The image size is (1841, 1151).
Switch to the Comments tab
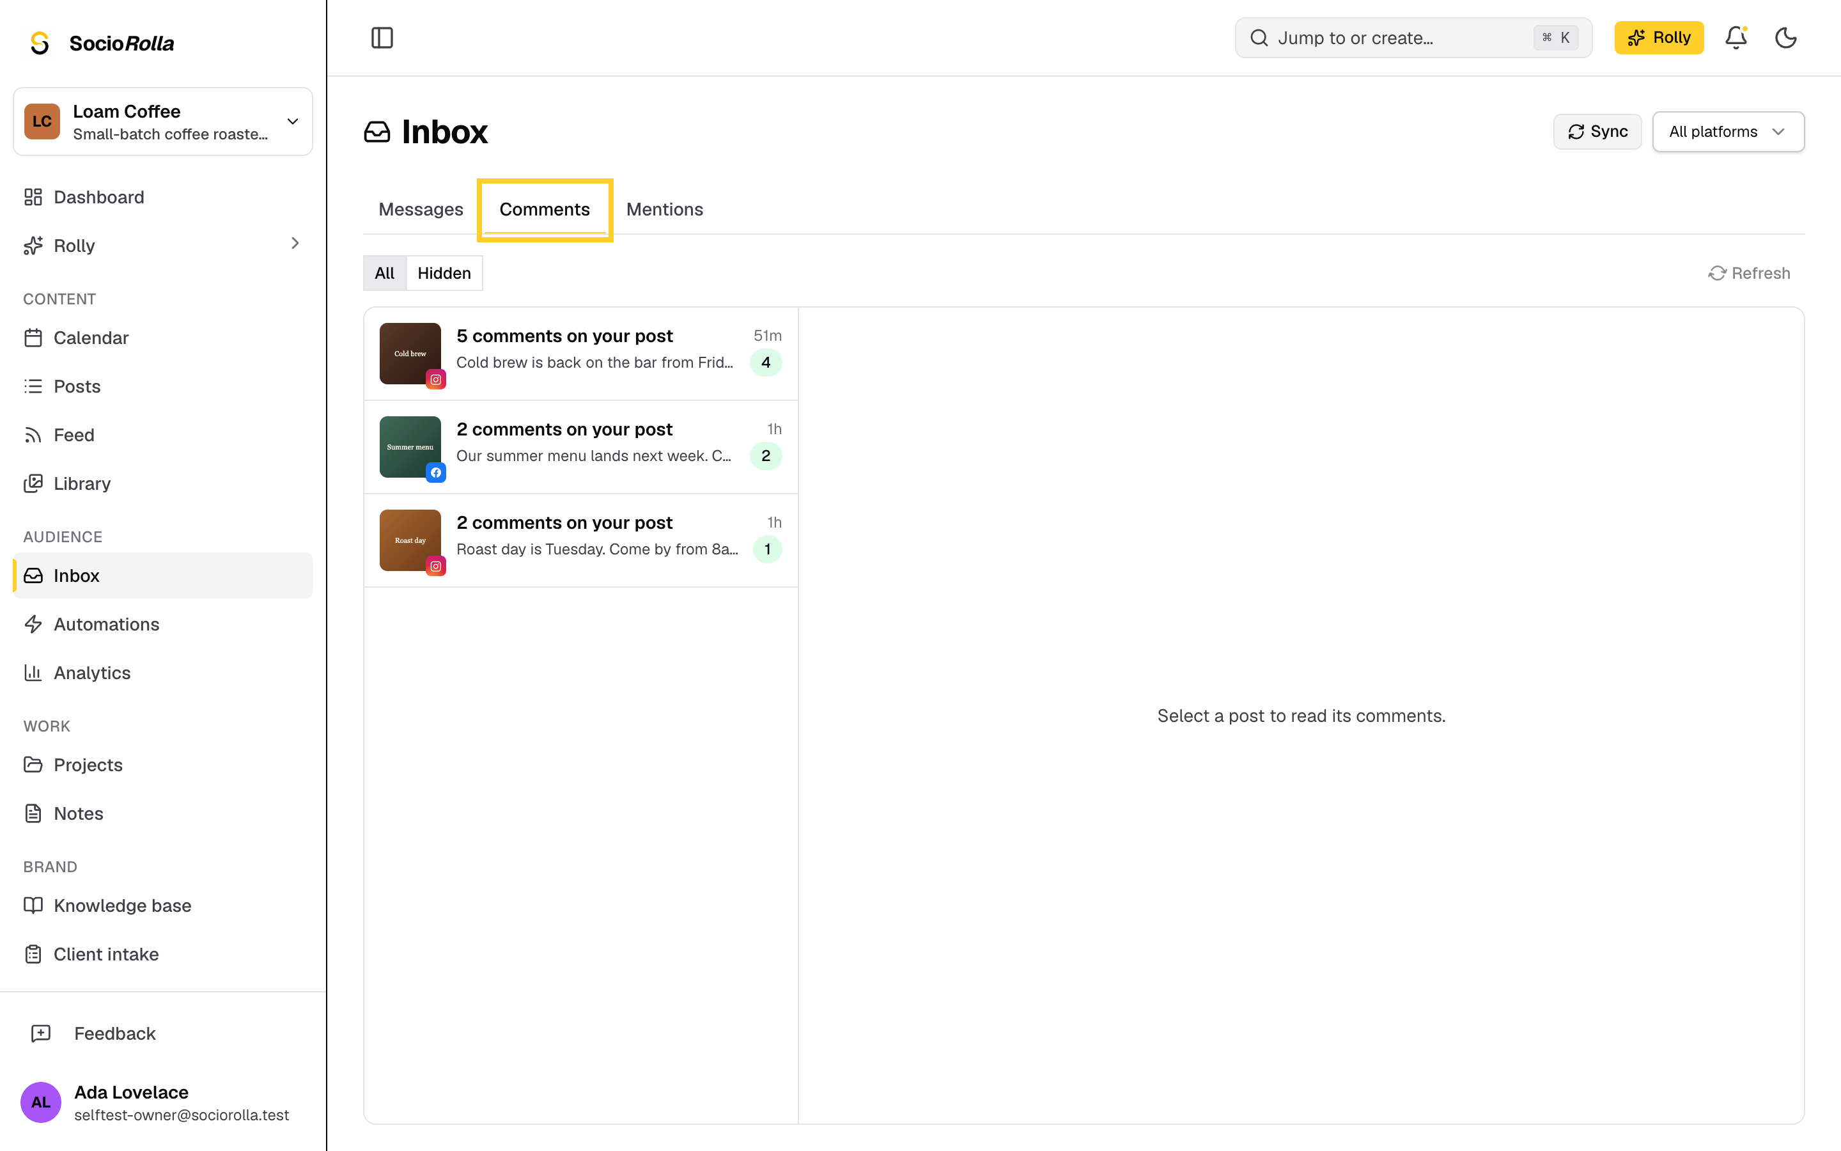click(545, 209)
